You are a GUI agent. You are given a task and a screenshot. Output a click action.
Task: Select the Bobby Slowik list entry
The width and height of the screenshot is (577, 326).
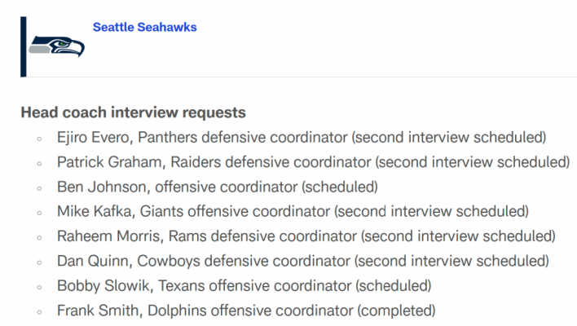(244, 285)
